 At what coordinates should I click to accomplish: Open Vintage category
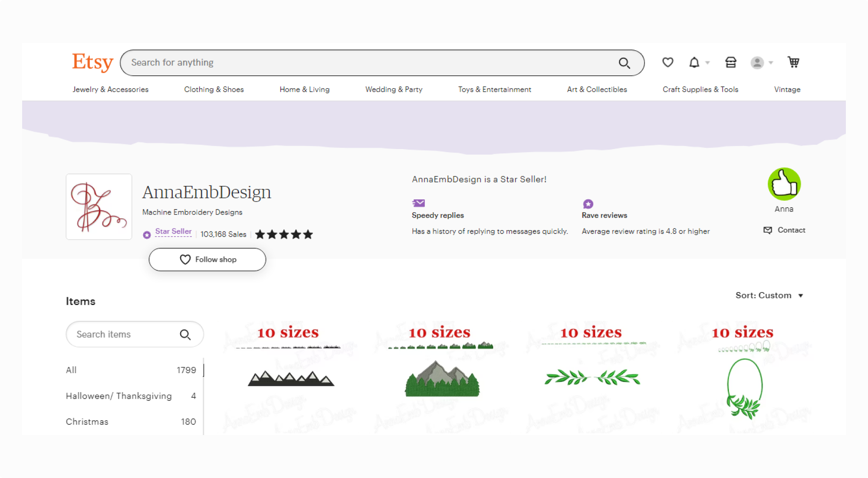coord(787,89)
